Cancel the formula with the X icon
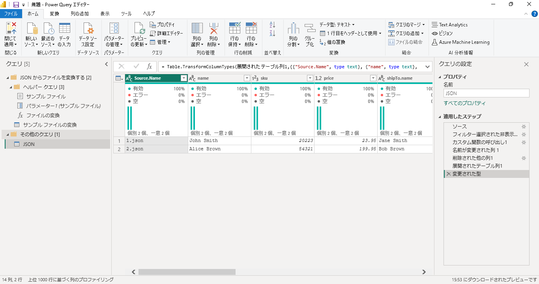 click(122, 67)
